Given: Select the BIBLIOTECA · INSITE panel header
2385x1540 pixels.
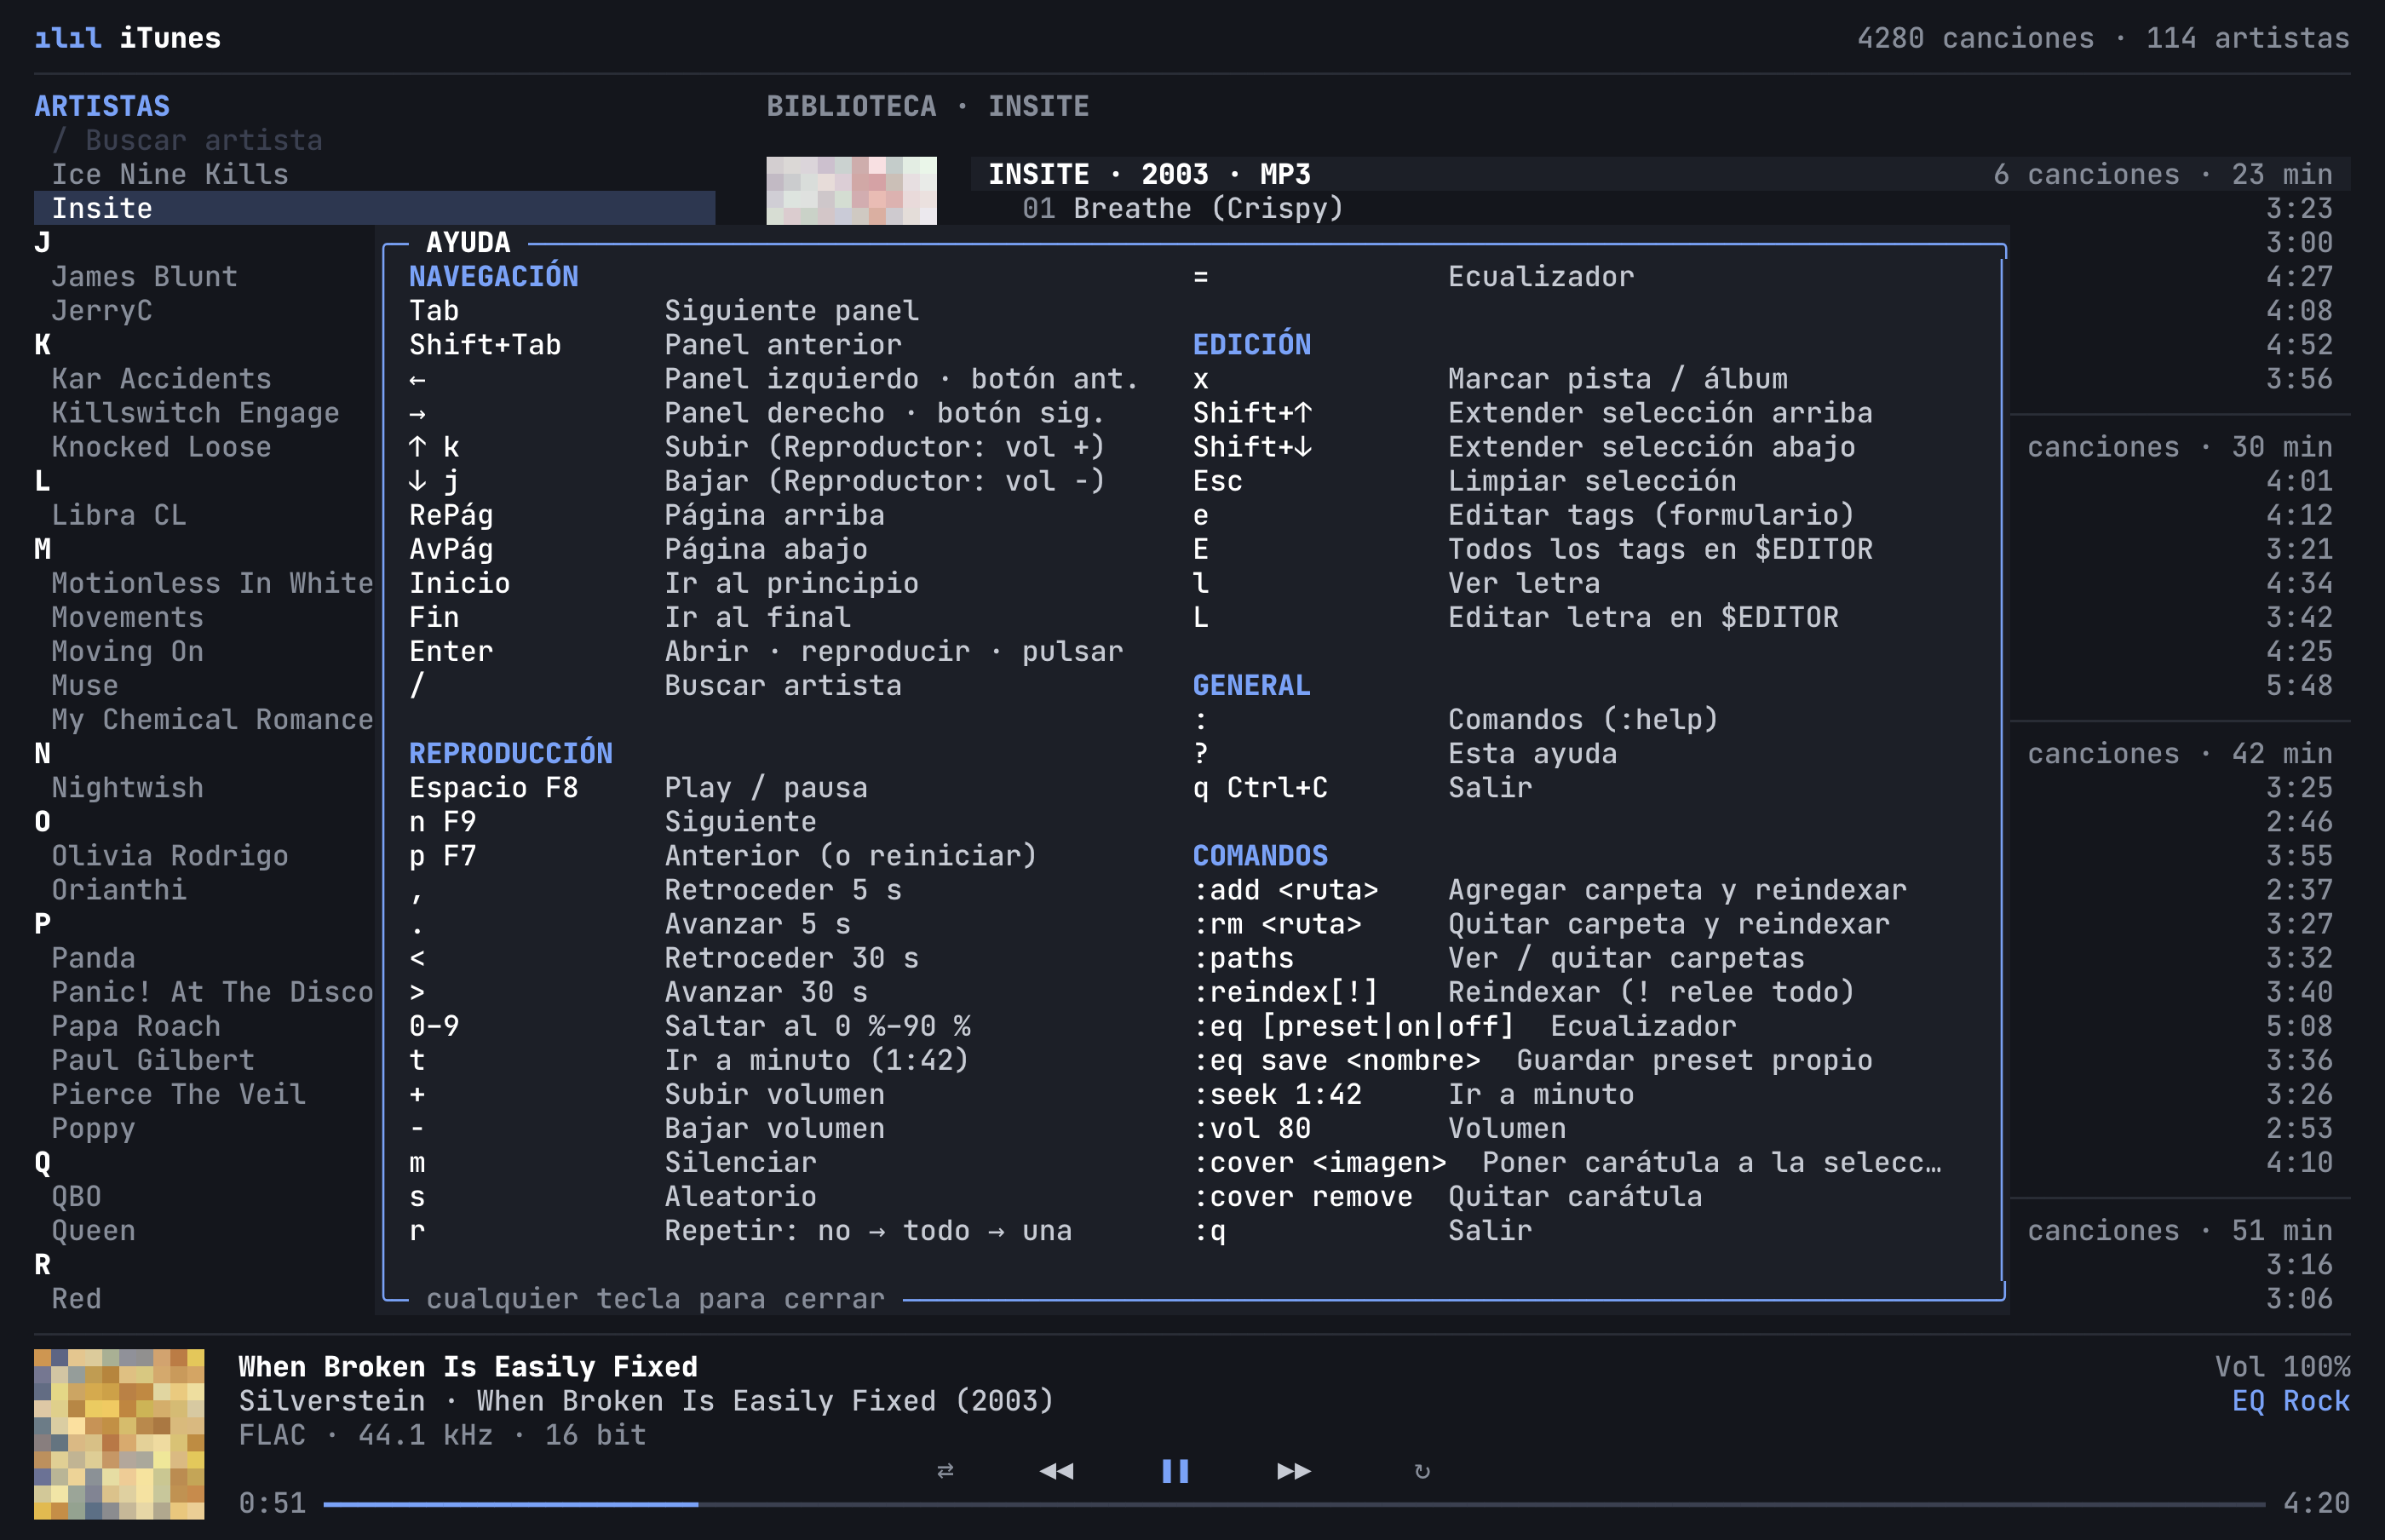Looking at the screenshot, I should pyautogui.click(x=928, y=106).
